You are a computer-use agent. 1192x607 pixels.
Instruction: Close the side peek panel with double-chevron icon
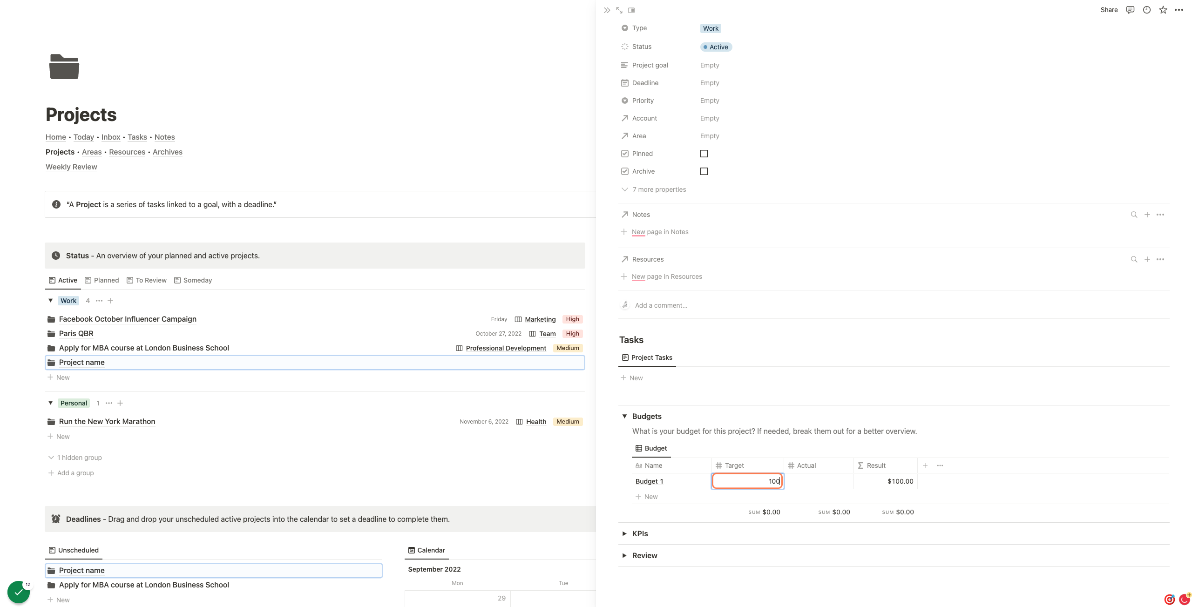pos(607,10)
